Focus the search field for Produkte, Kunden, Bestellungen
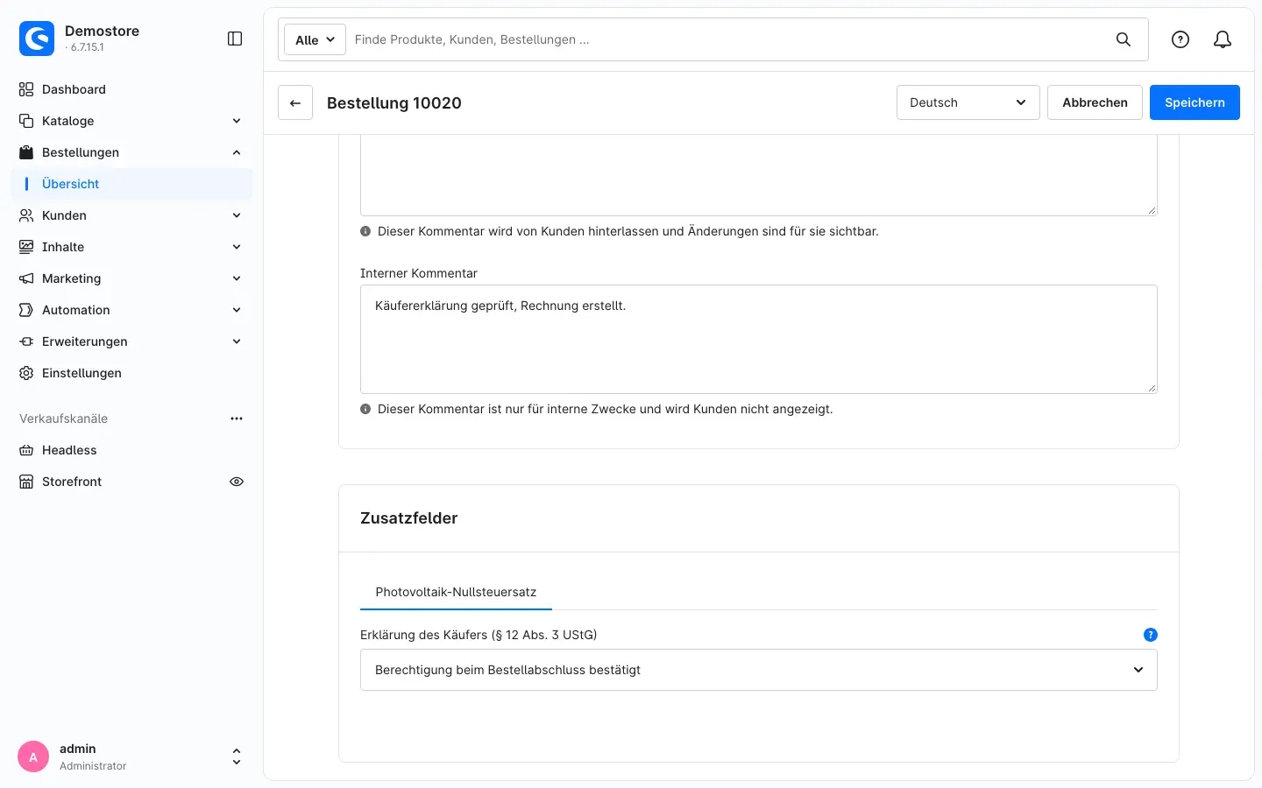 point(727,39)
